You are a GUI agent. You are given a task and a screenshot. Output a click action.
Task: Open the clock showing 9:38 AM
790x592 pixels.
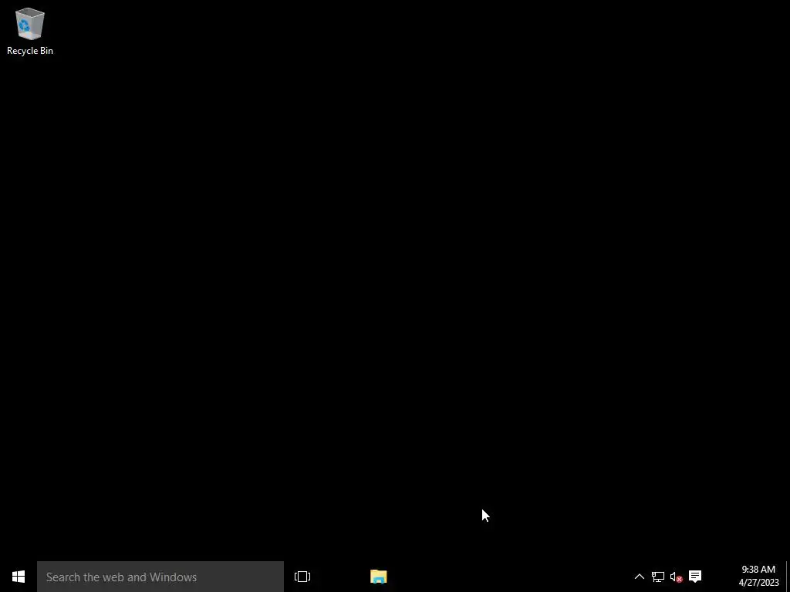[x=759, y=577]
